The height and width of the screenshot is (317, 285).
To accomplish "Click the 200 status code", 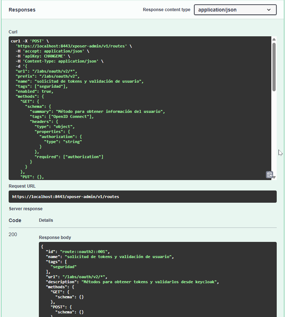I will 13,234.
